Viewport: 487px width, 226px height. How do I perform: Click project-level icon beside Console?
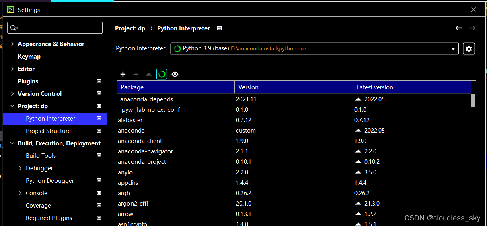99,193
